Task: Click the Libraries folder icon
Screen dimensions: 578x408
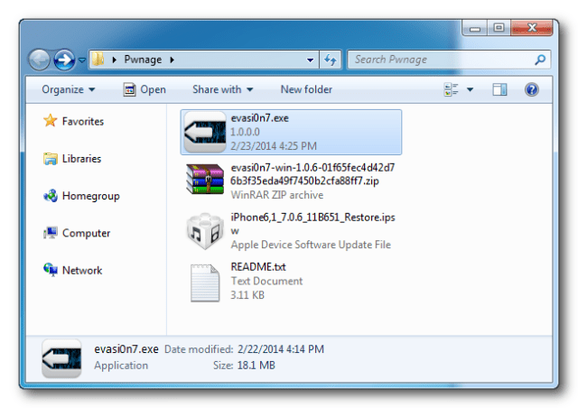Action: pyautogui.click(x=51, y=159)
